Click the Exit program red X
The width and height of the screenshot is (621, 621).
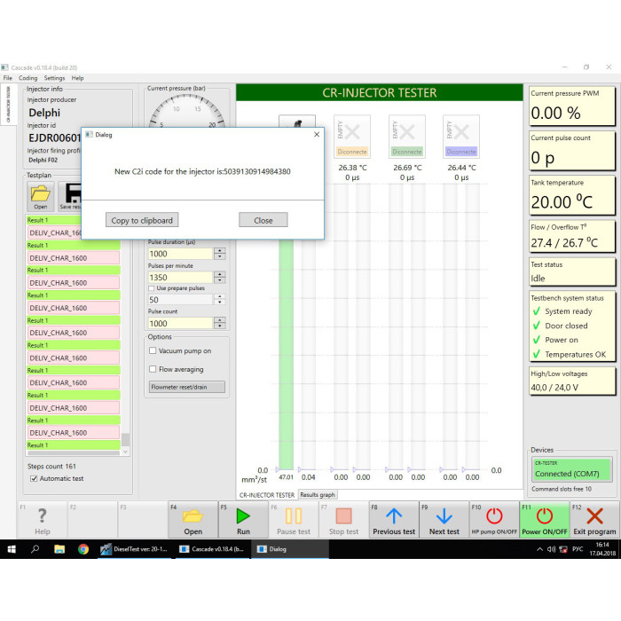[594, 519]
